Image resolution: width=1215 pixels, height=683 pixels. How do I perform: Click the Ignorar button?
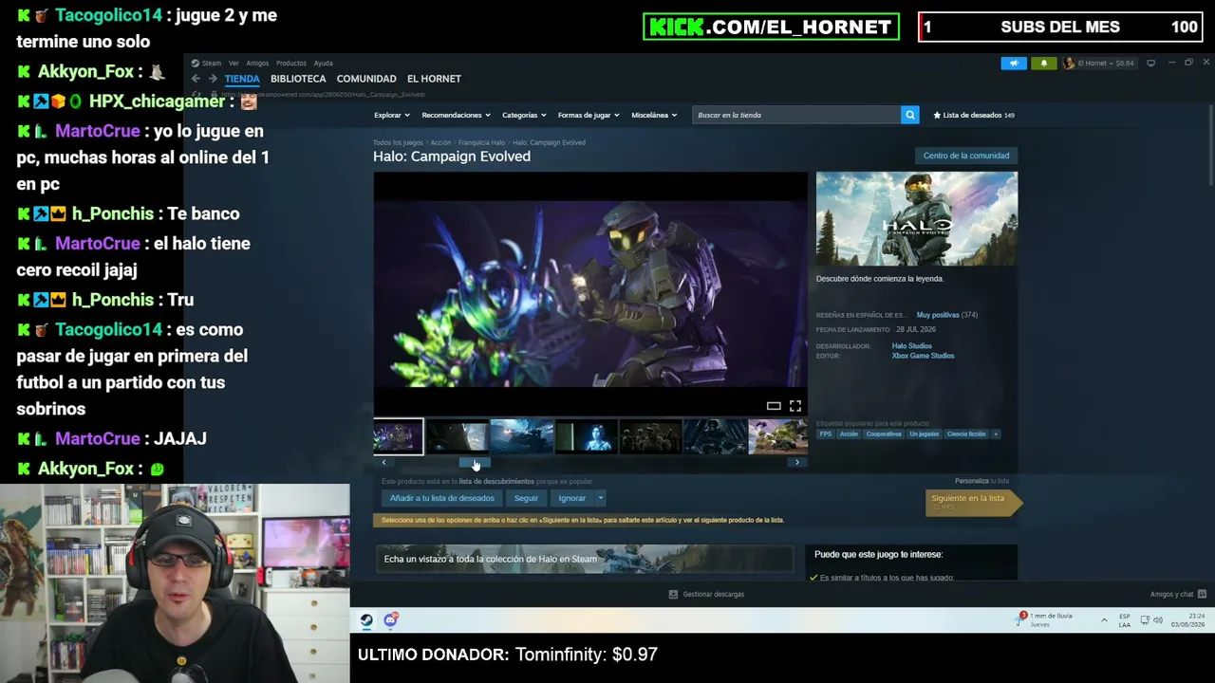click(x=571, y=498)
